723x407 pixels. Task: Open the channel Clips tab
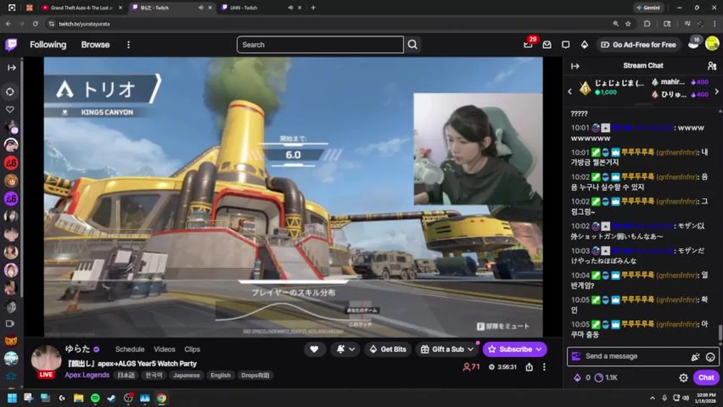192,349
